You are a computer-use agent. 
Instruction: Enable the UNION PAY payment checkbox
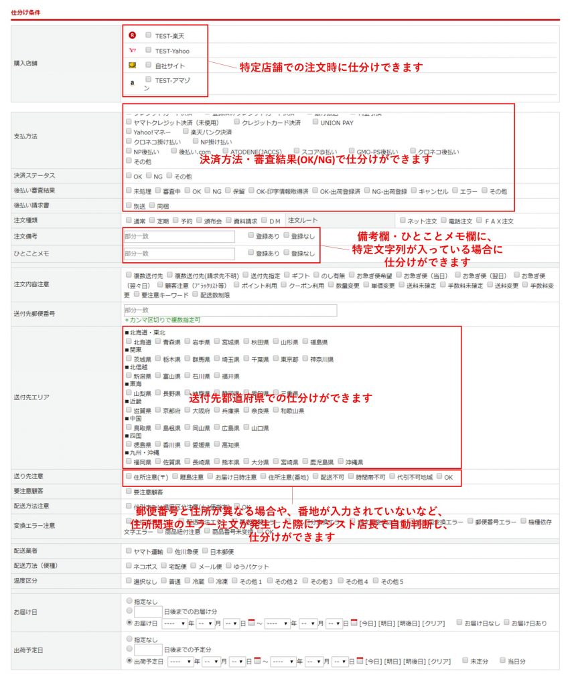pyautogui.click(x=315, y=122)
